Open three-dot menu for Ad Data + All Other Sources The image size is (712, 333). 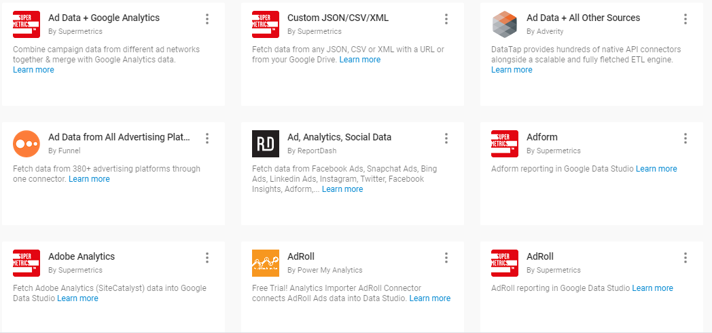click(x=686, y=19)
